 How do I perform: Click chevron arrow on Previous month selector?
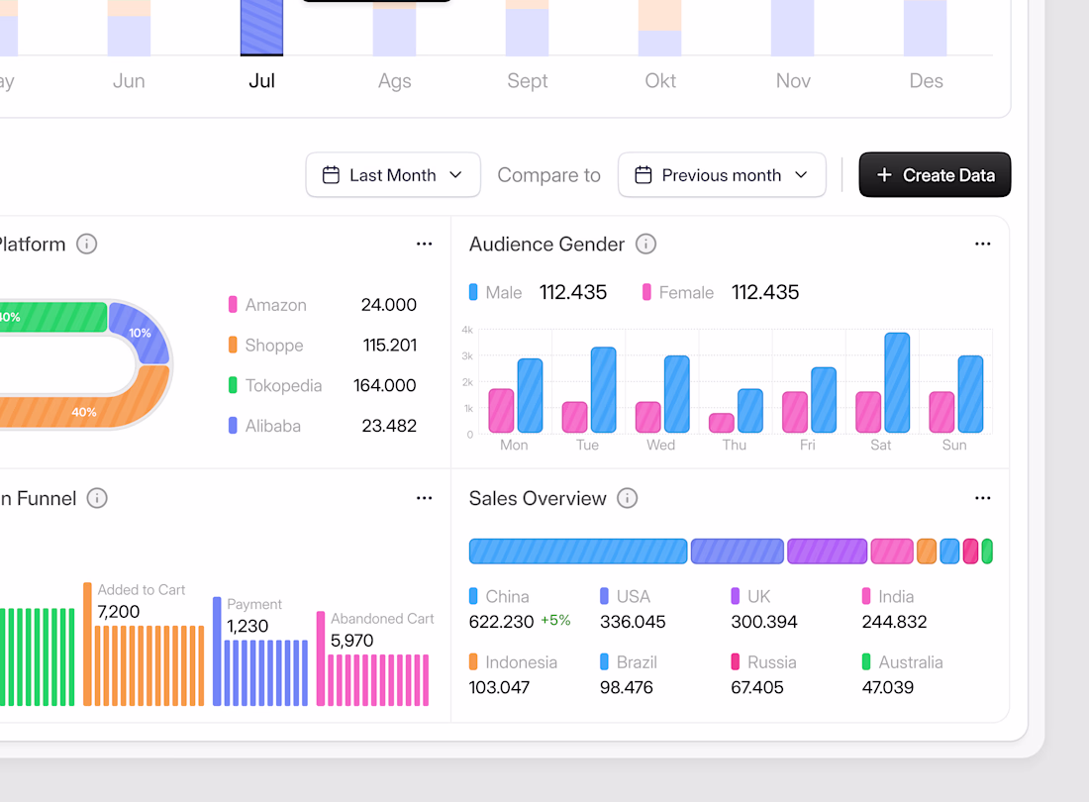tap(801, 175)
